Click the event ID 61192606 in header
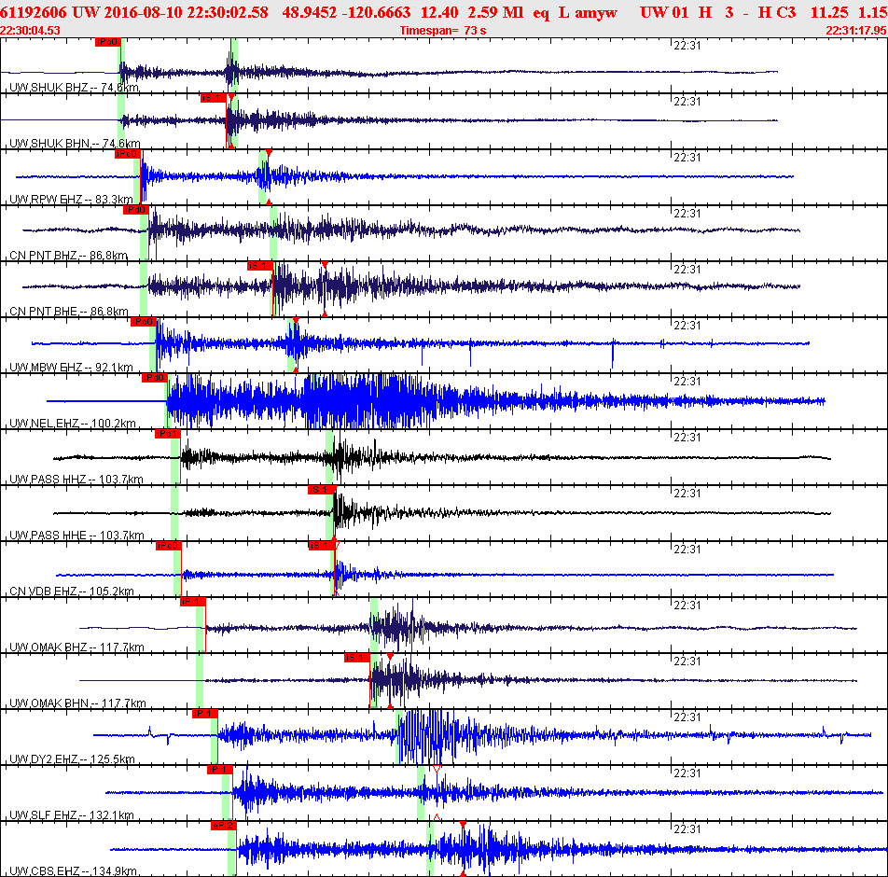 [x=34, y=12]
